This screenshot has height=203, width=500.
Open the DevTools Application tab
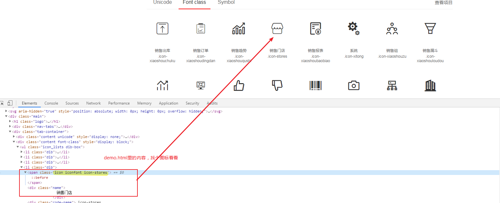tap(168, 103)
